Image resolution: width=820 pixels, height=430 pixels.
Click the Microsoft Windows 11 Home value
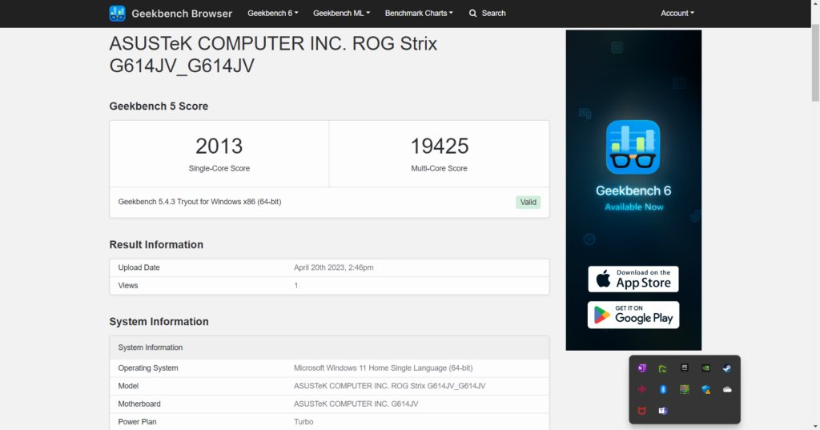click(384, 368)
